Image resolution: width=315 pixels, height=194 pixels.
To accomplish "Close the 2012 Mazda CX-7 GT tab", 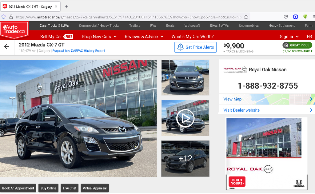I will coord(56,7).
